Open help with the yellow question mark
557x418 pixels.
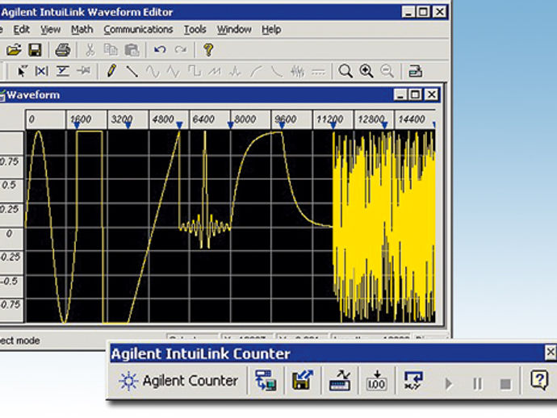[x=208, y=50]
